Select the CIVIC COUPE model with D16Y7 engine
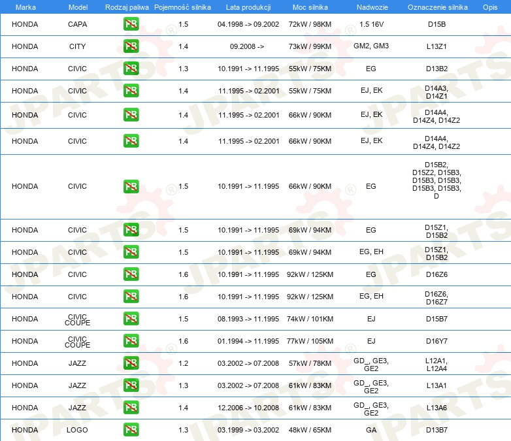This screenshot has width=511, height=441. coord(77,342)
